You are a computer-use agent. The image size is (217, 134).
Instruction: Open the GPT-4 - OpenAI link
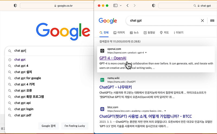(x=113, y=58)
